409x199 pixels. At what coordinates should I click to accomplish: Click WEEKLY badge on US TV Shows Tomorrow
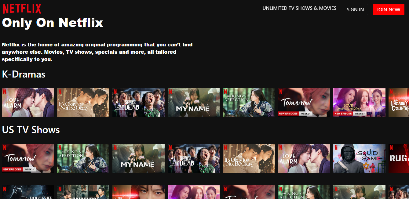29,169
